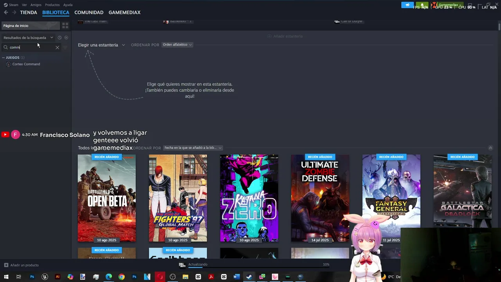This screenshot has width=501, height=282.
Task: Open Google Chrome from the taskbar
Action: pyautogui.click(x=122, y=277)
